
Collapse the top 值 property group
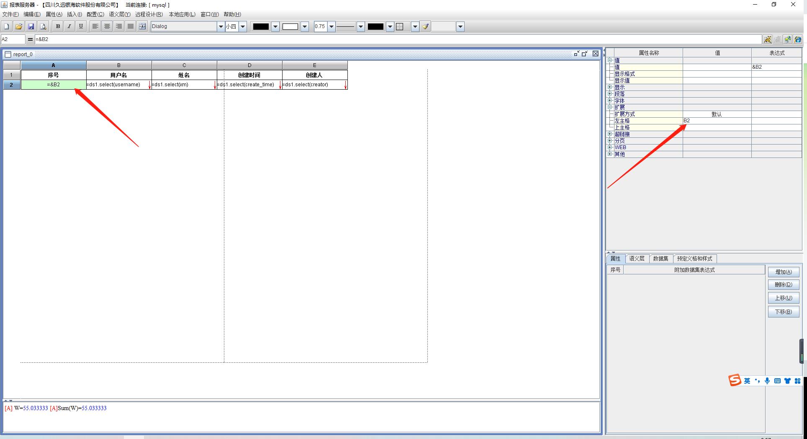point(610,60)
